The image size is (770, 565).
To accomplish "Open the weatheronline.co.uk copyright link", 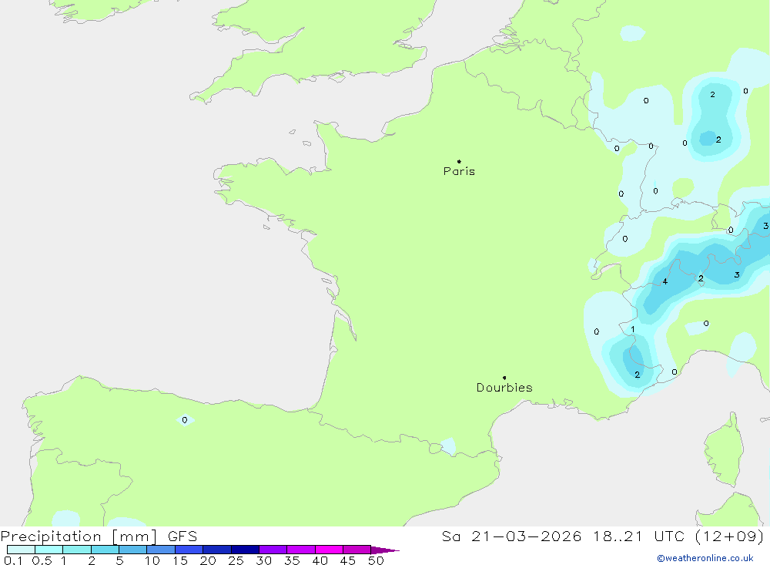I will (x=705, y=558).
